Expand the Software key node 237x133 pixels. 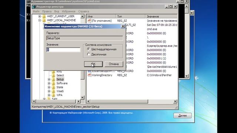[49, 83]
